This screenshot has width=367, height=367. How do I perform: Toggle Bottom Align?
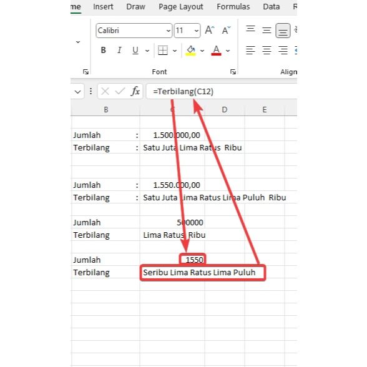(283, 31)
